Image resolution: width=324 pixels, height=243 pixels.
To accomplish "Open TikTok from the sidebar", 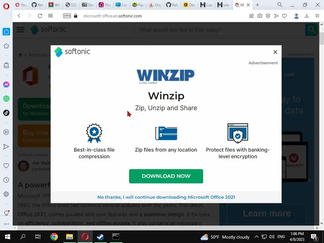I will click(x=6, y=113).
